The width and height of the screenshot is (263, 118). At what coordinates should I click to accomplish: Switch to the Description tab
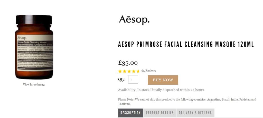(x=130, y=113)
